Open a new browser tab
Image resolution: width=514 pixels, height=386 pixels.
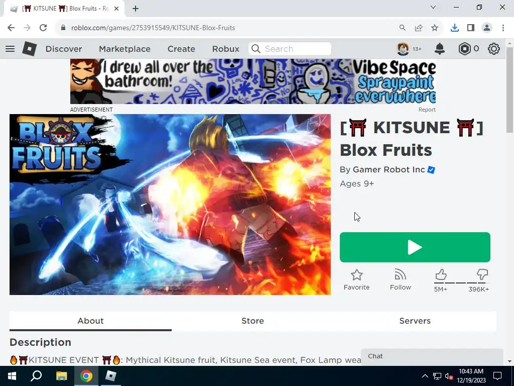coord(136,9)
